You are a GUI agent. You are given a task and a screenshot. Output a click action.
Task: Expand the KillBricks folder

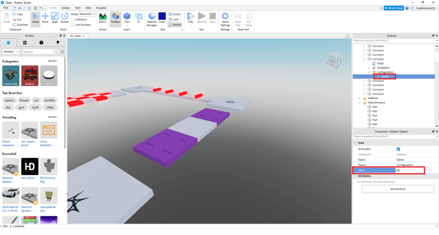pyautogui.click(x=360, y=98)
